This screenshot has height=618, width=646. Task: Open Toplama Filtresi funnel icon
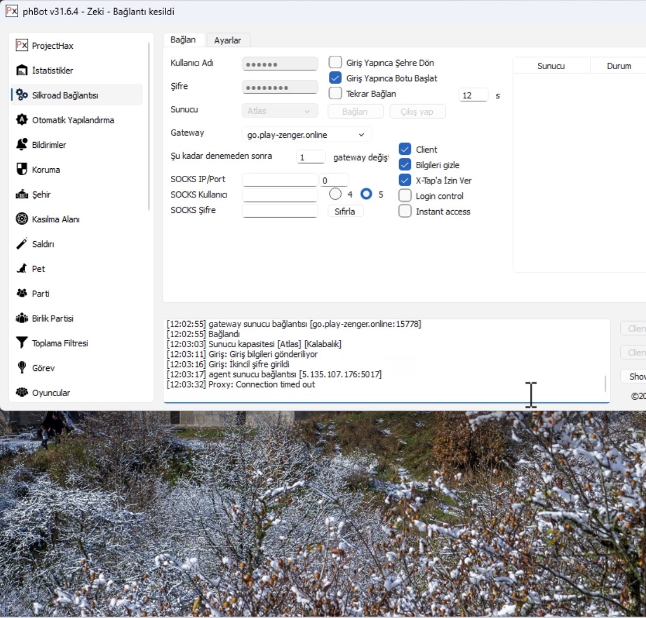[21, 342]
